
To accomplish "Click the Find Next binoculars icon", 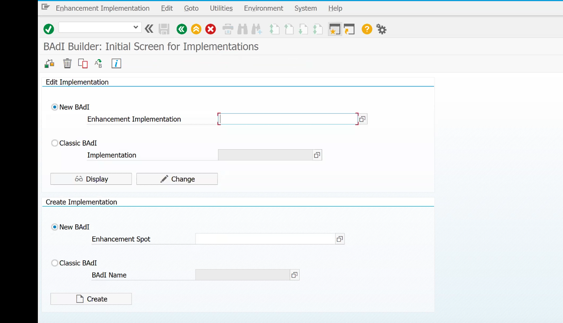I will coord(257,29).
